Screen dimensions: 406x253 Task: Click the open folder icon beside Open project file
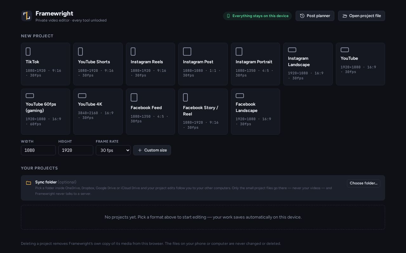point(345,16)
